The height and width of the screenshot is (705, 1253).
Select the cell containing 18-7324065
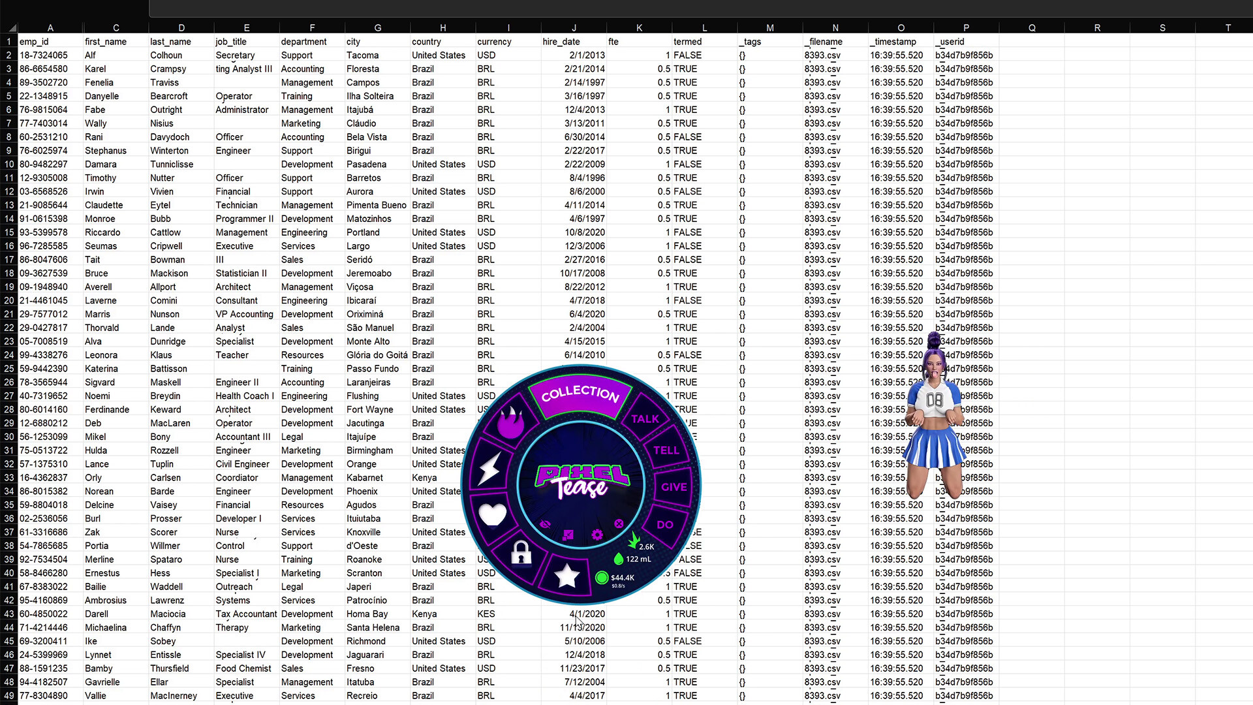50,55
